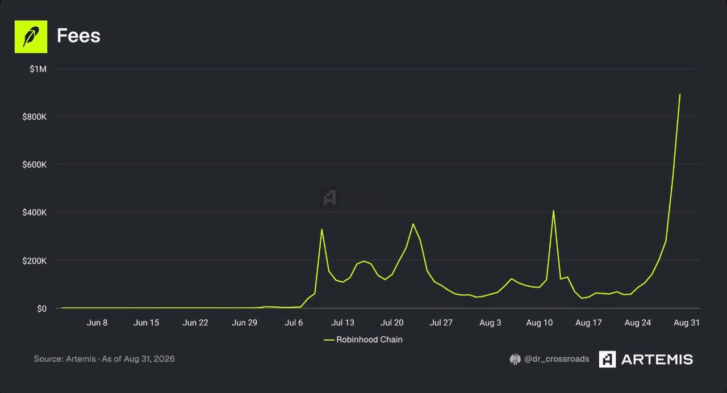Click the Aug 10 x-axis label
The height and width of the screenshot is (393, 727).
coord(540,323)
